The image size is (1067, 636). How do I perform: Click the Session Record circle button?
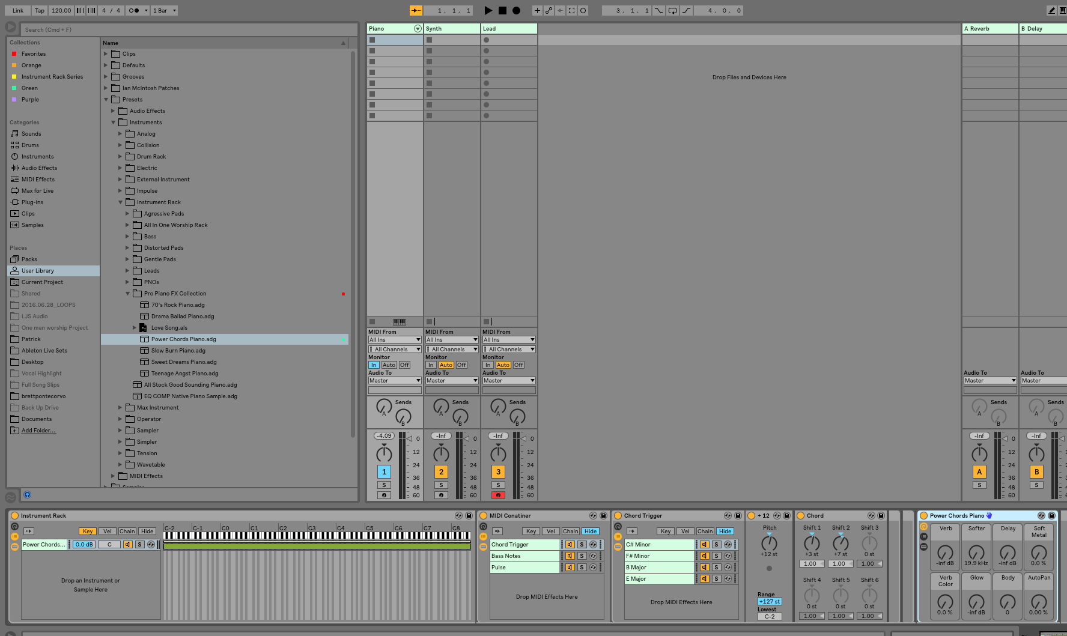click(583, 10)
